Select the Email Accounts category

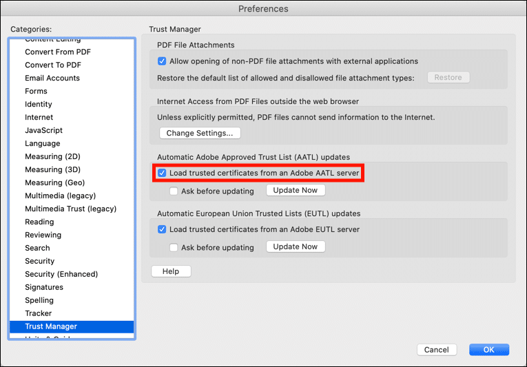(52, 78)
